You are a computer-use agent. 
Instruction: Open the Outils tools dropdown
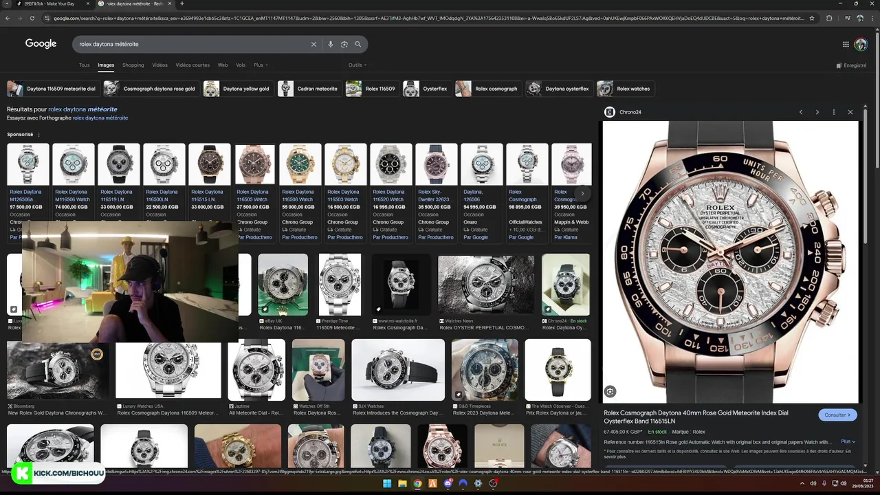357,65
